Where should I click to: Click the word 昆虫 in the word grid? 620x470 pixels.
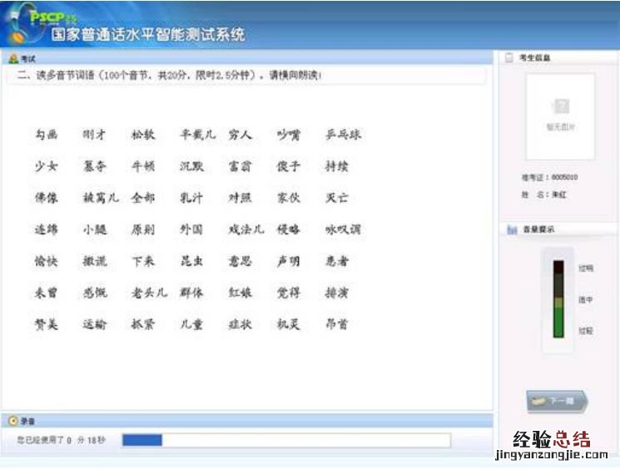click(x=191, y=262)
